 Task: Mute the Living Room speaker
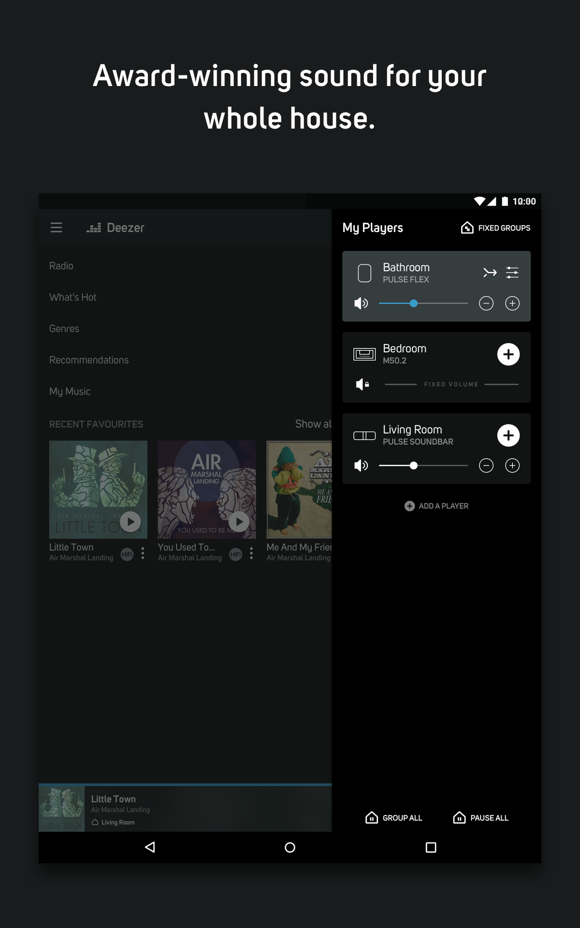click(361, 465)
